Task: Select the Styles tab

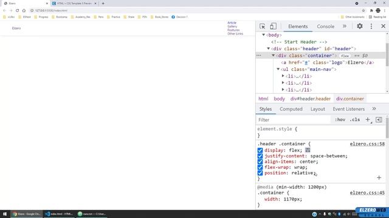Action: (266, 109)
